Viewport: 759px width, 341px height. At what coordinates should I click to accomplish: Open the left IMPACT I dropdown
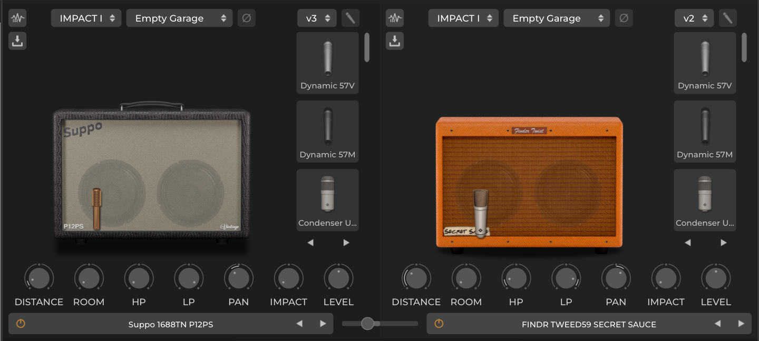(x=86, y=18)
